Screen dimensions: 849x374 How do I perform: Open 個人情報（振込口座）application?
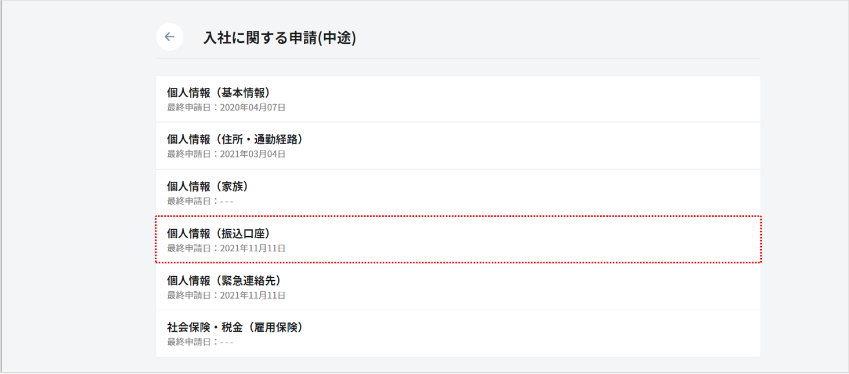[219, 233]
